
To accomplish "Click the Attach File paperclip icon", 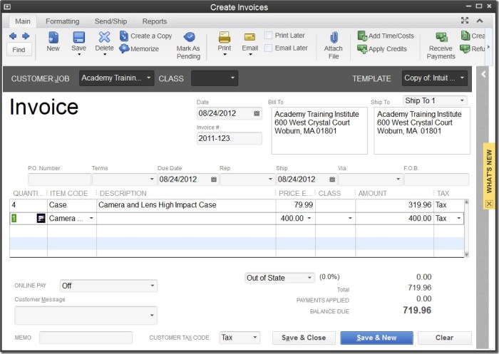I will pyautogui.click(x=334, y=38).
